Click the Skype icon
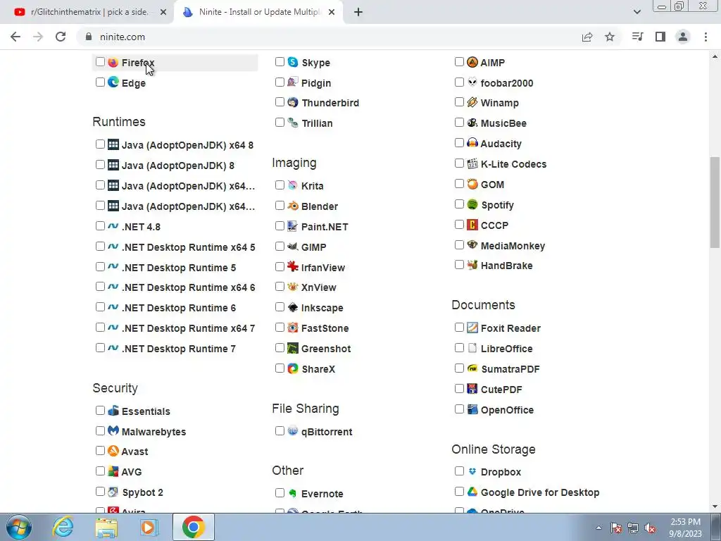721x541 pixels. (293, 62)
